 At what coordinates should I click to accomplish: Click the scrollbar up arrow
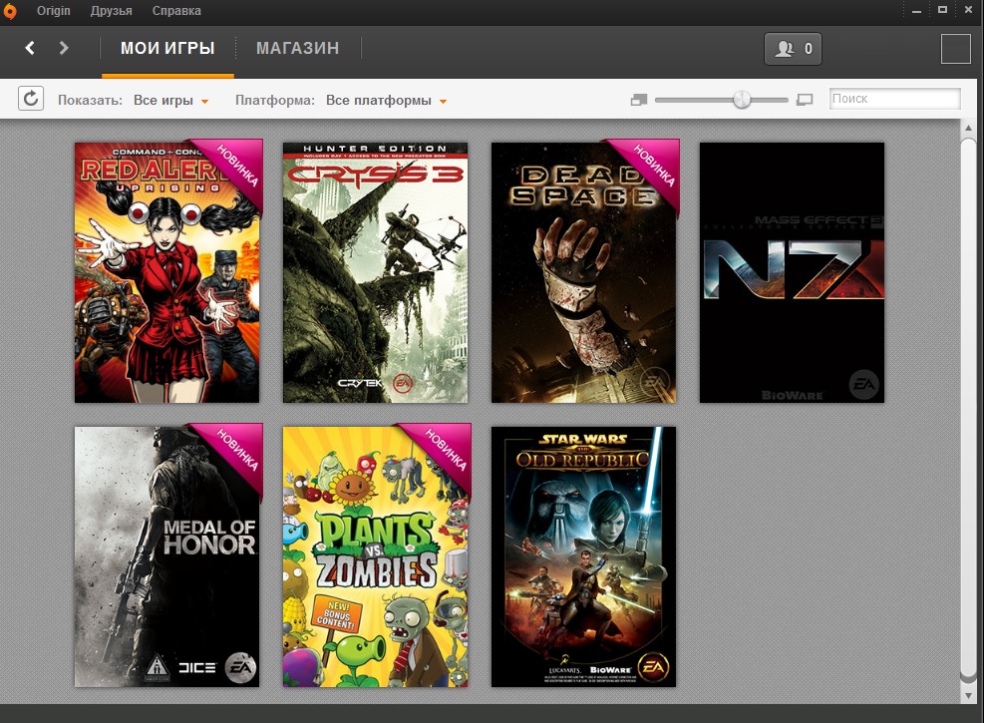pyautogui.click(x=968, y=128)
